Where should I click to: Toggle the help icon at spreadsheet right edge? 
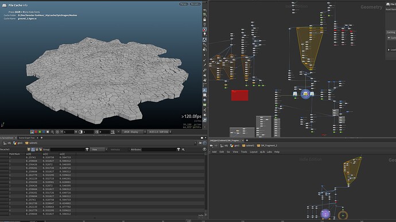click(204, 149)
